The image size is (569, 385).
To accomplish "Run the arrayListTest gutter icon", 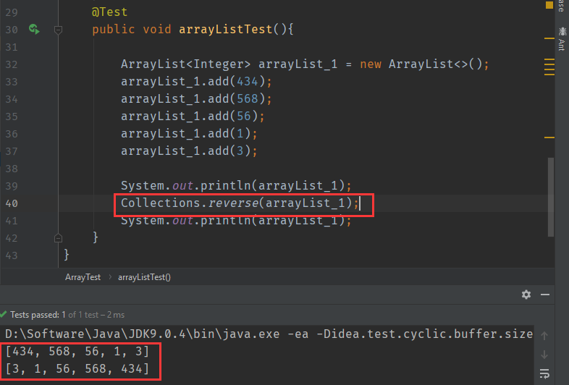I will 34,29.
